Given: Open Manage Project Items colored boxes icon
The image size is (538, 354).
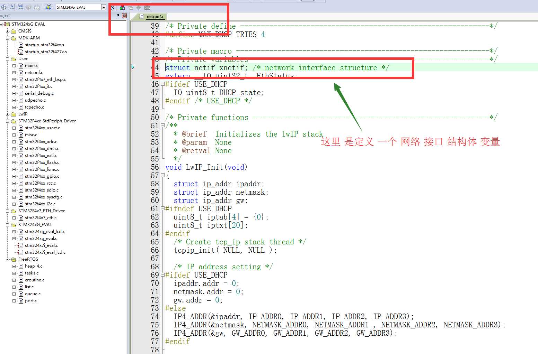Looking at the screenshot, I should 122,7.
